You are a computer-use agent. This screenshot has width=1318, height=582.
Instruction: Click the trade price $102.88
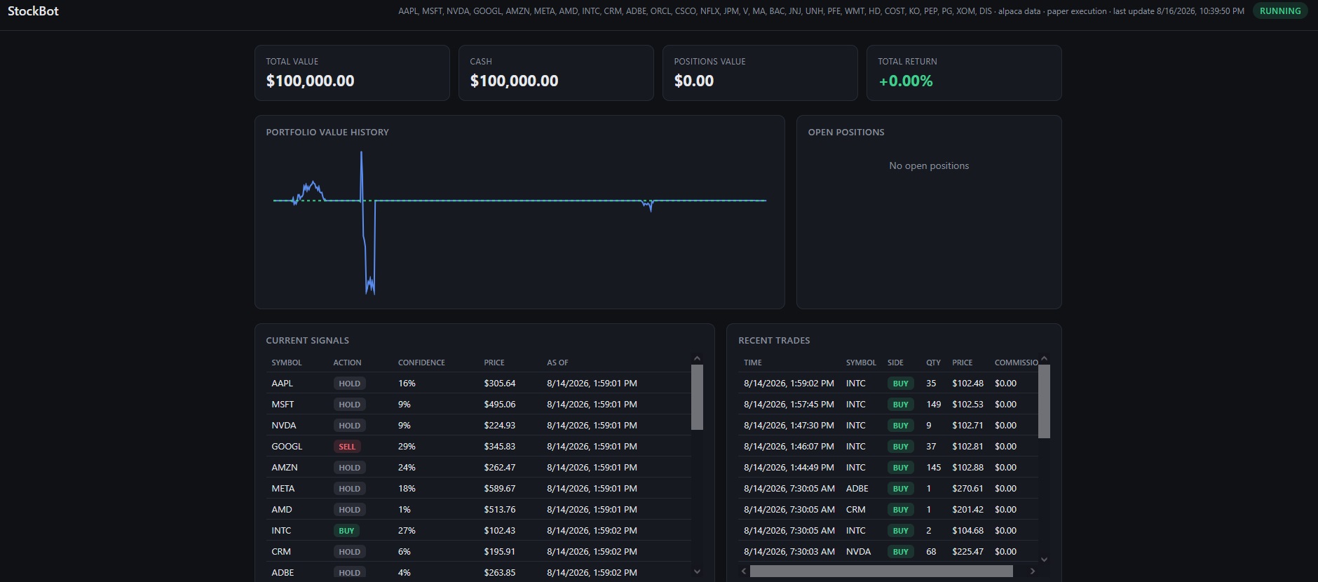967,468
